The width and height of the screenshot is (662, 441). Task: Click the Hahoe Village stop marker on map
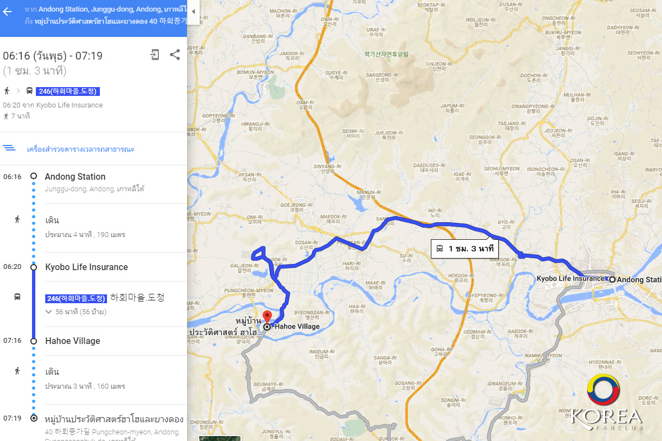tap(267, 327)
